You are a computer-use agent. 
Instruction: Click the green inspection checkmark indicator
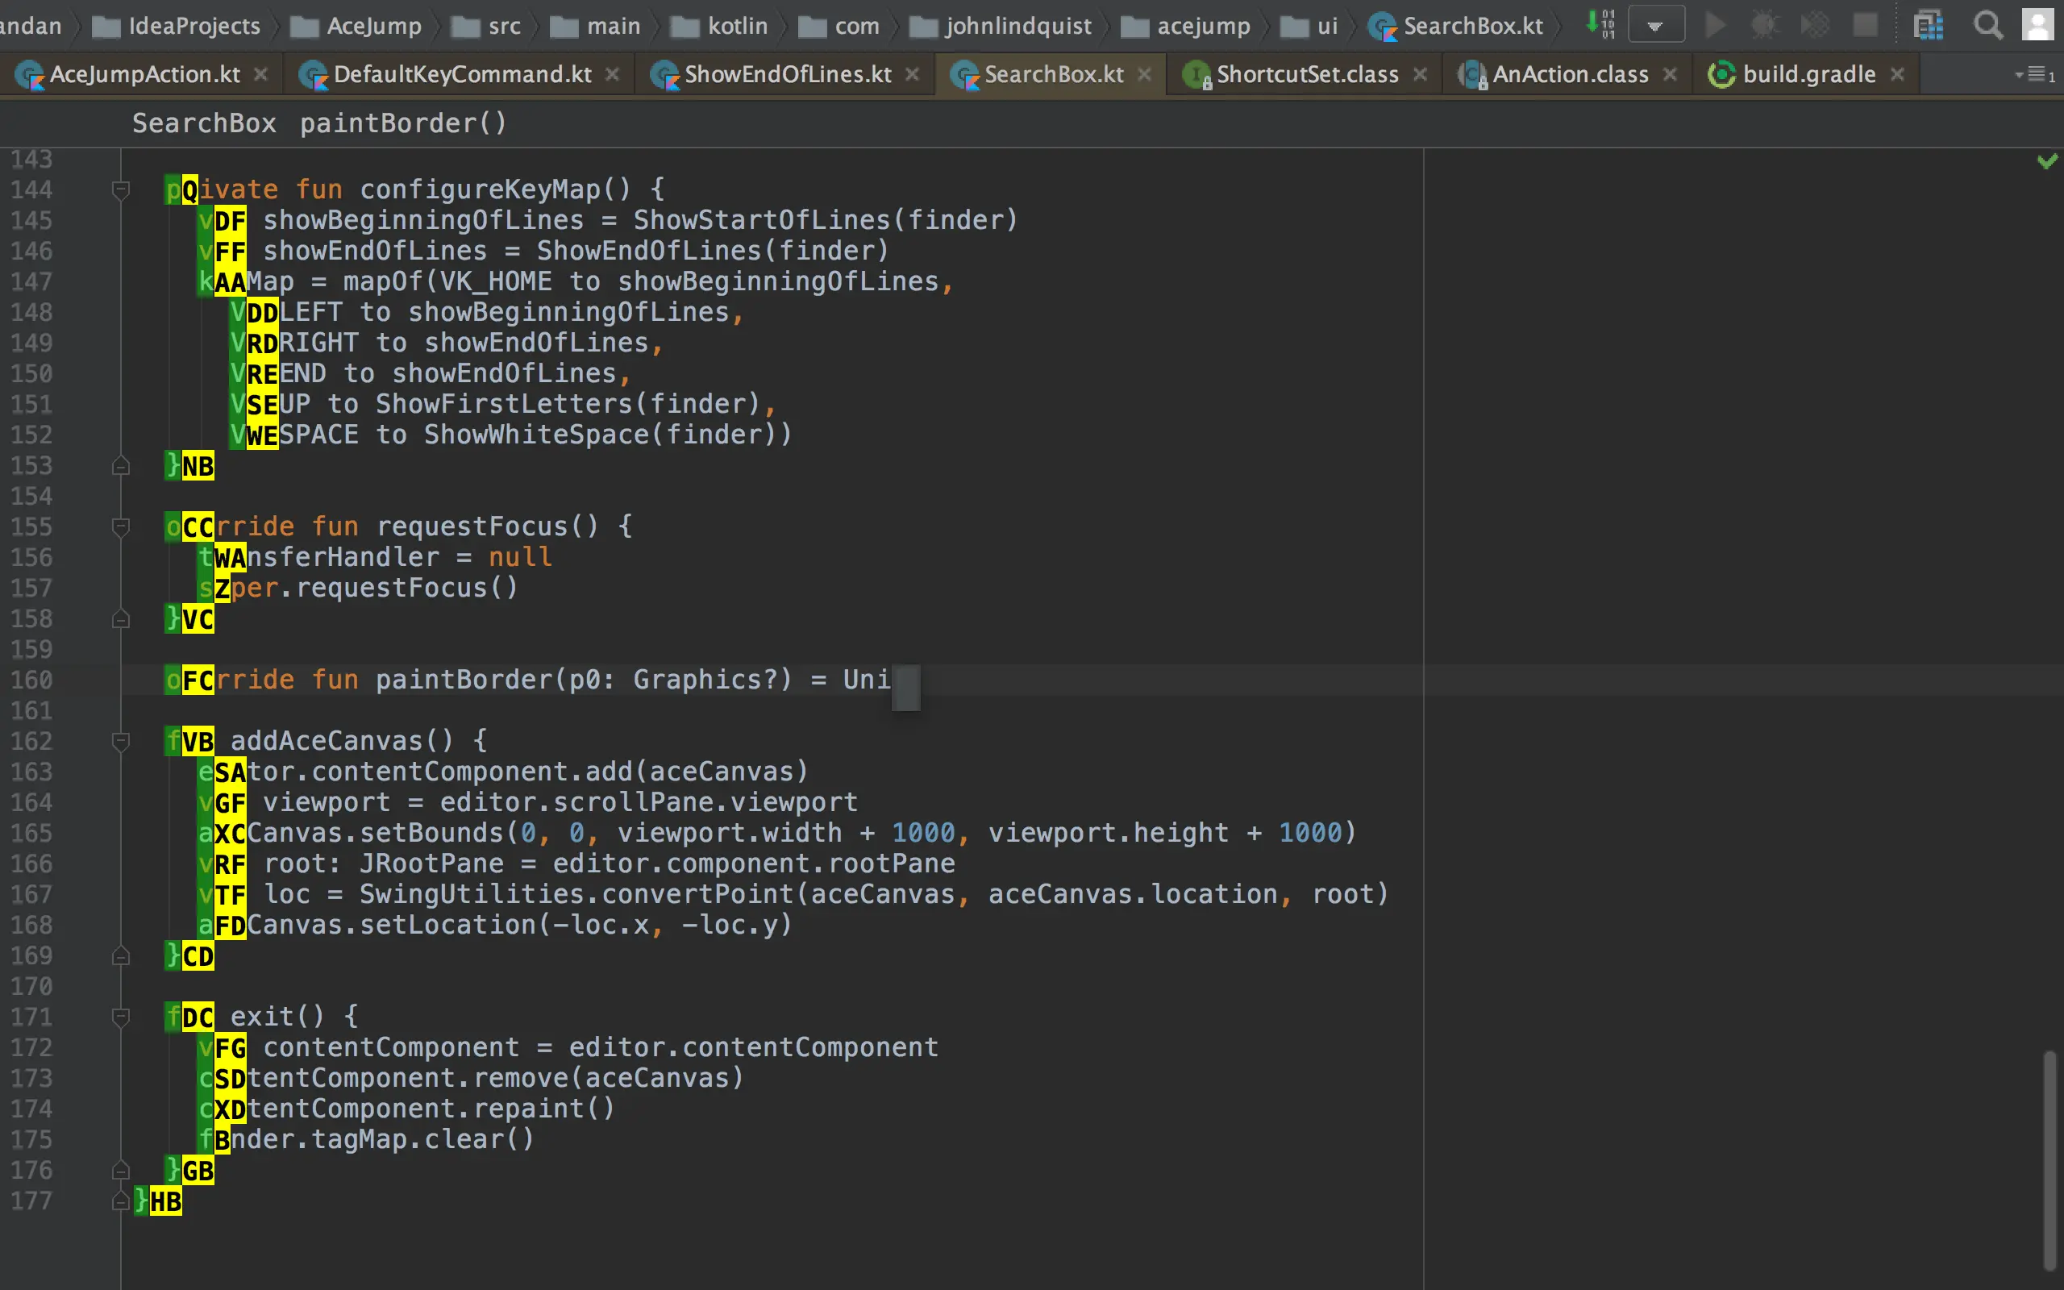pos(2047,160)
